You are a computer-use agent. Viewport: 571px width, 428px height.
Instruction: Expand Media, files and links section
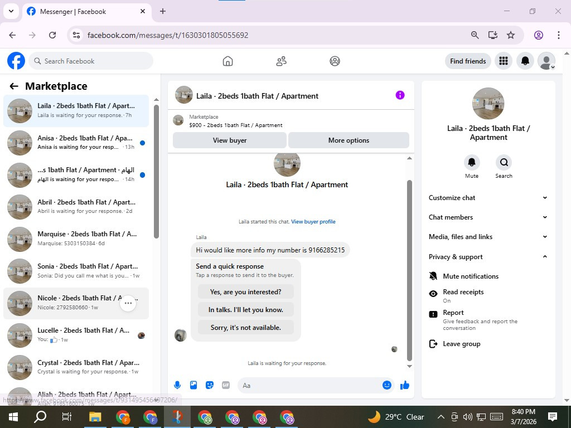[488, 236]
